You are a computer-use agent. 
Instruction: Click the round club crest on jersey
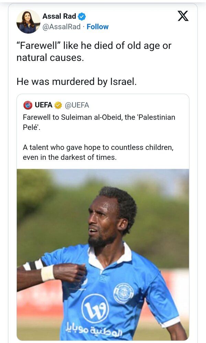(124, 293)
